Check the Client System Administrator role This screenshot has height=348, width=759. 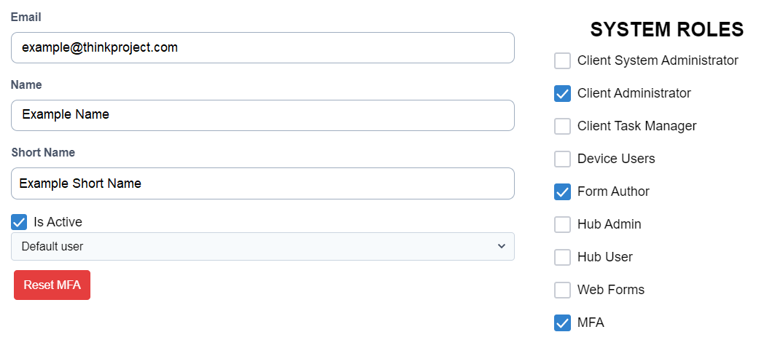point(562,60)
